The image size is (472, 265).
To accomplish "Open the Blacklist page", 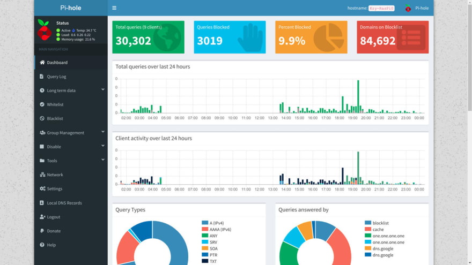I will [71, 118].
